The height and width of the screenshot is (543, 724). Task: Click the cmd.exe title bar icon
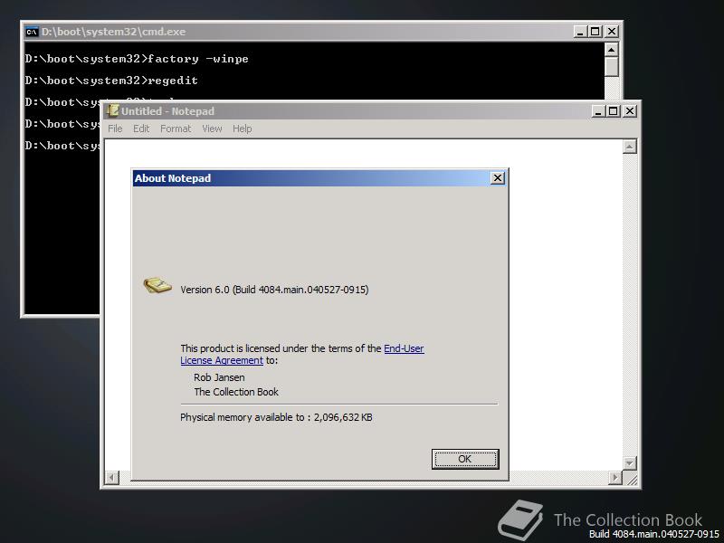32,32
